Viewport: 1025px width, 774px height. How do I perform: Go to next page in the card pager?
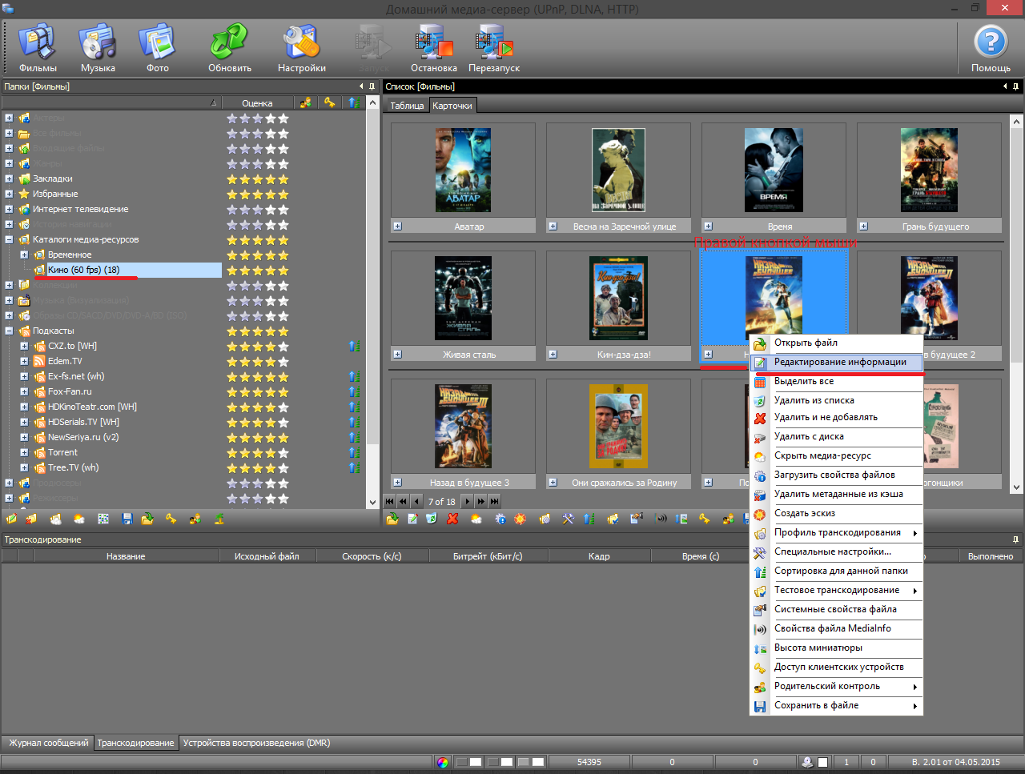pos(468,501)
